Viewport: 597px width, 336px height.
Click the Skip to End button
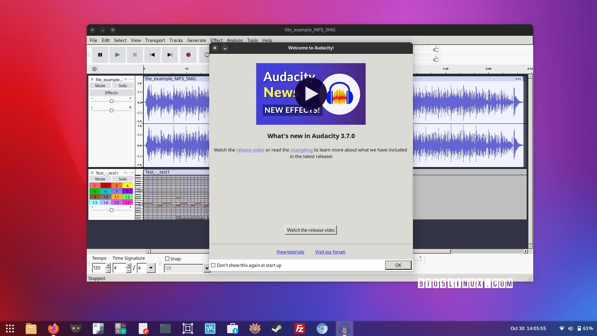click(x=169, y=55)
